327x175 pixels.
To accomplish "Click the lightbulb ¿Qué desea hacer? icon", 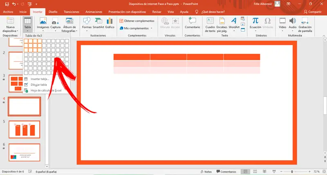I will pyautogui.click(x=197, y=12).
